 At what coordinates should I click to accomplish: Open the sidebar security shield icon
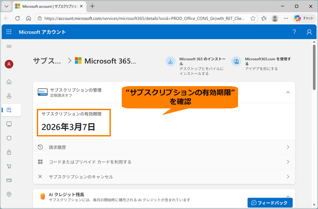9,138
